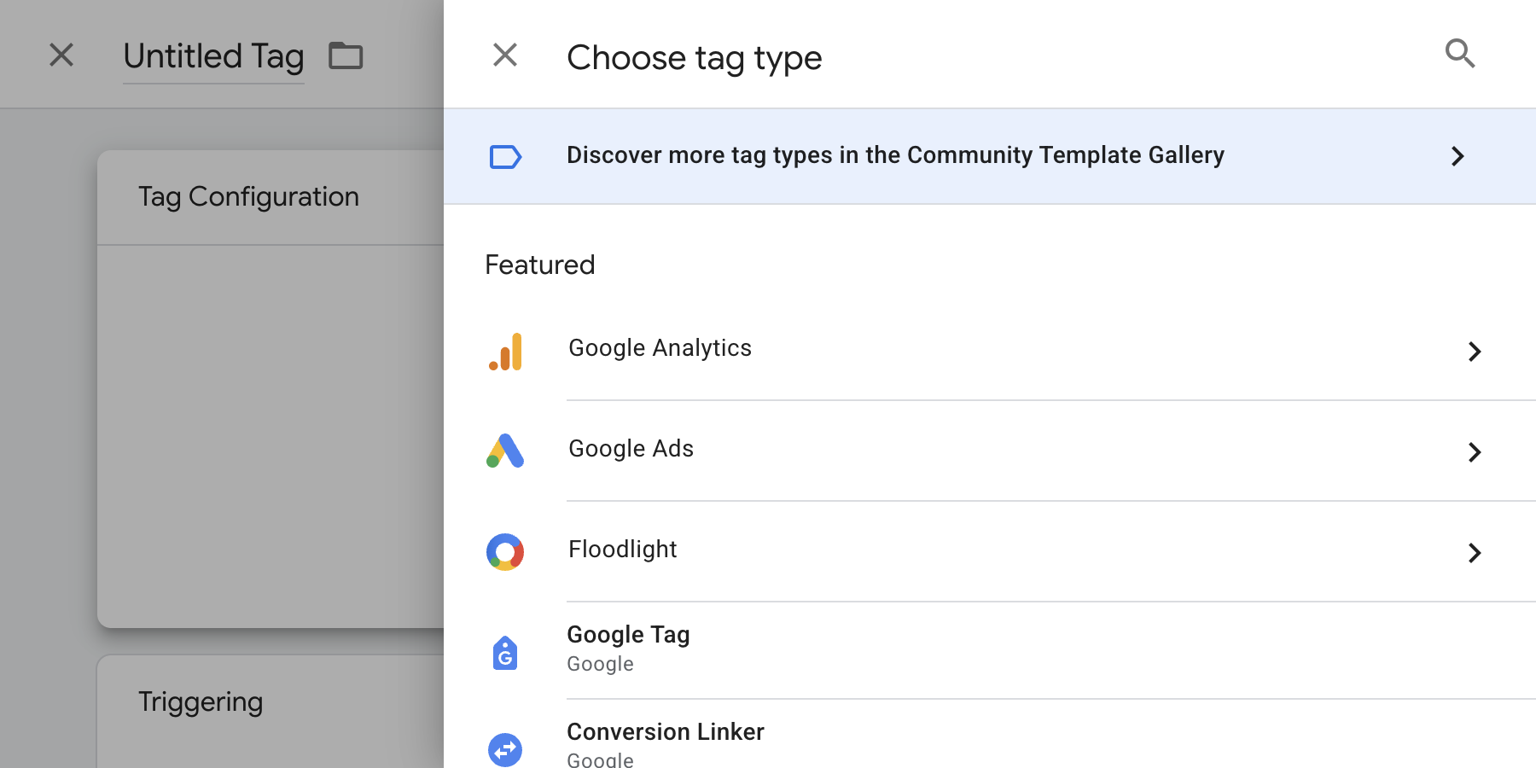Click the Conversion Linker arrows icon
This screenshot has height=768, width=1536.
point(505,750)
